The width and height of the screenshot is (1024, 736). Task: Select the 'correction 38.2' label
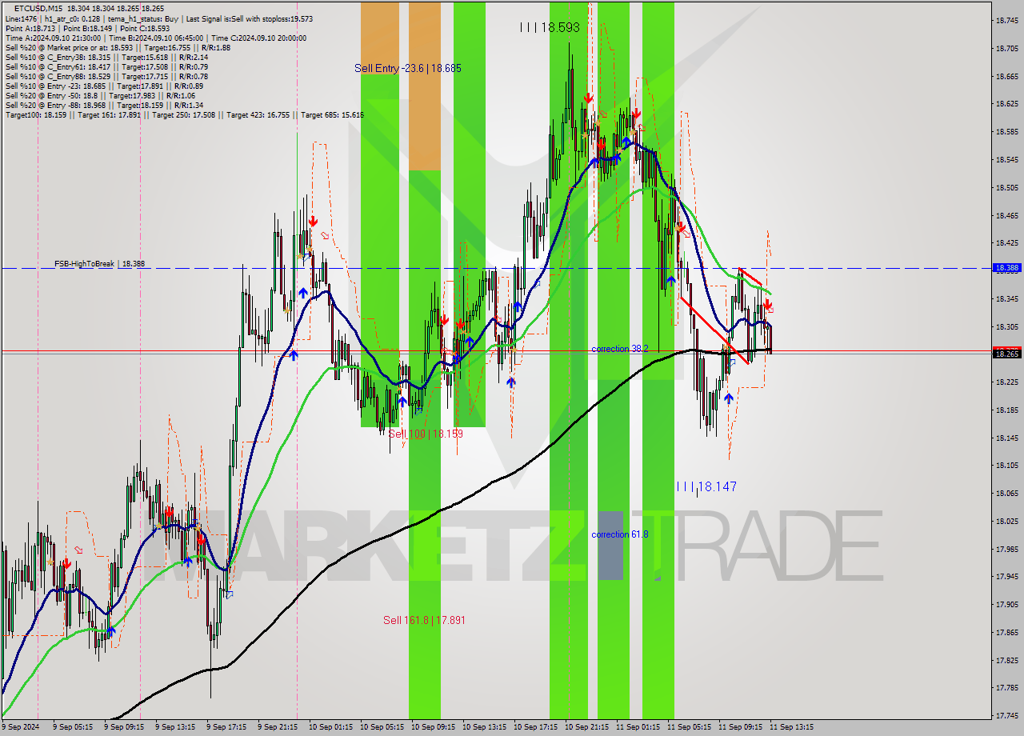(619, 349)
